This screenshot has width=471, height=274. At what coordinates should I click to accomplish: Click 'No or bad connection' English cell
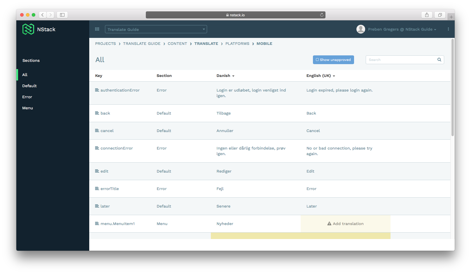pyautogui.click(x=339, y=151)
